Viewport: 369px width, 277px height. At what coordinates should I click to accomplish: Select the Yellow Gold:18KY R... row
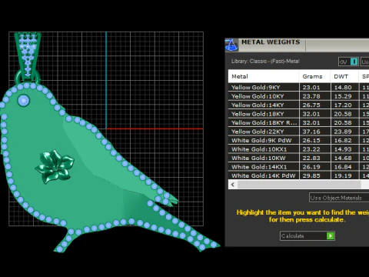298,122
